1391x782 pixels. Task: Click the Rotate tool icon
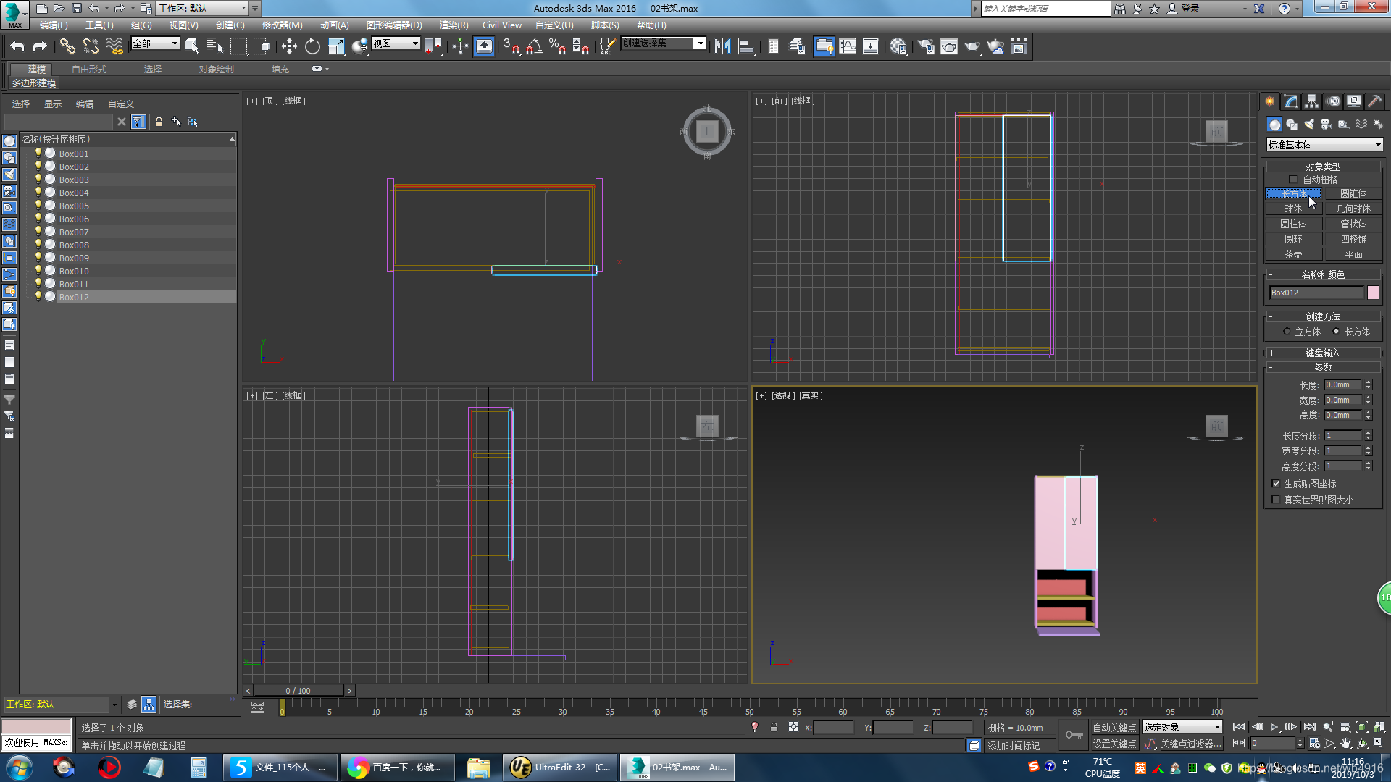tap(312, 46)
